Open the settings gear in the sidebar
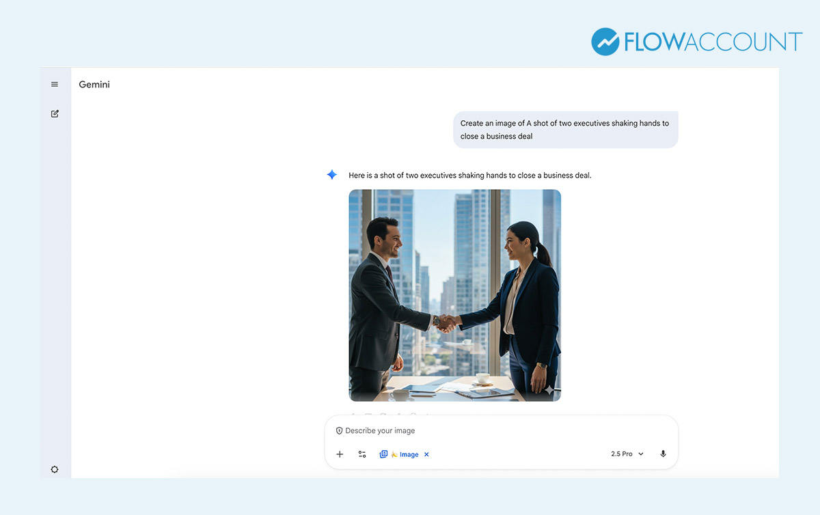Viewport: 820px width, 515px height. pos(55,469)
